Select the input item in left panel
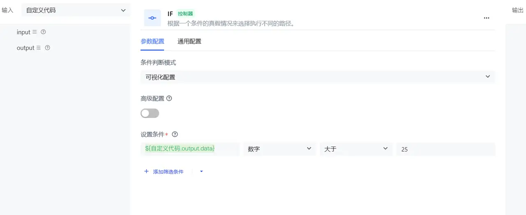Viewport: 526px width, 215px height. point(23,32)
